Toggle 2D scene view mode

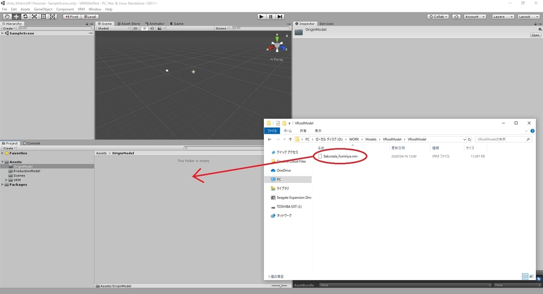(x=135, y=28)
